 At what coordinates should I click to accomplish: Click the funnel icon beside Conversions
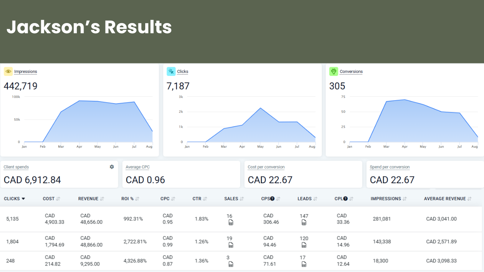coord(334,71)
